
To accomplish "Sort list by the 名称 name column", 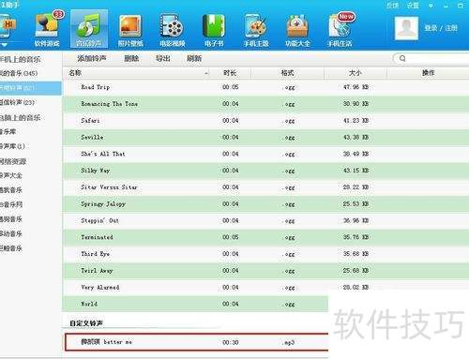I will pyautogui.click(x=75, y=73).
